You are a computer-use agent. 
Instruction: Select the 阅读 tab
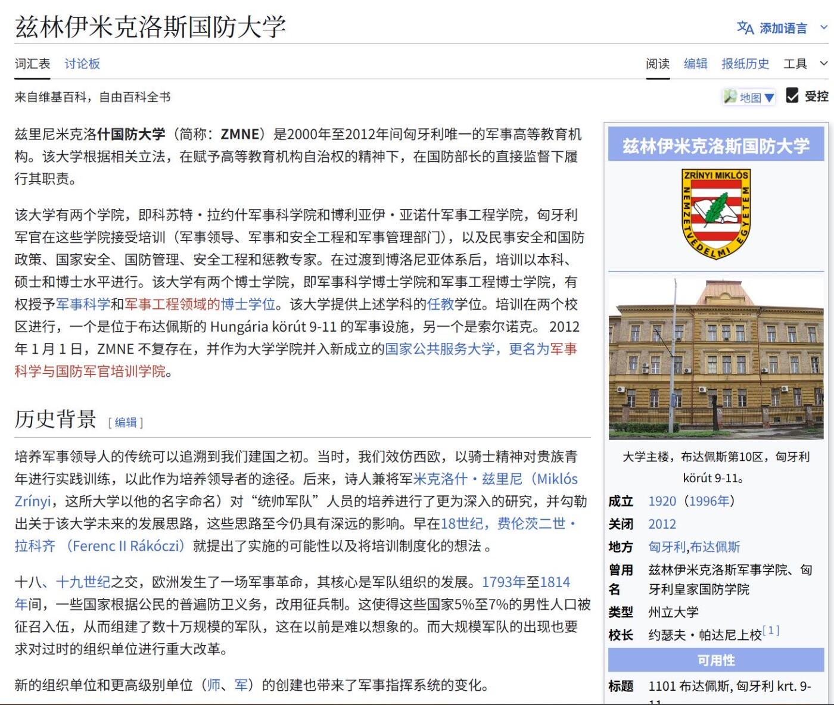click(658, 64)
